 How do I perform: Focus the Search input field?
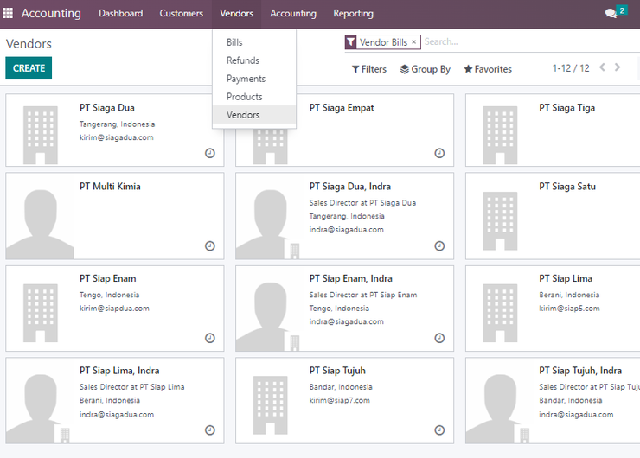(x=531, y=41)
